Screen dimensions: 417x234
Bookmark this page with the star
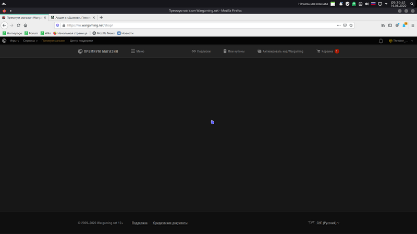[351, 25]
